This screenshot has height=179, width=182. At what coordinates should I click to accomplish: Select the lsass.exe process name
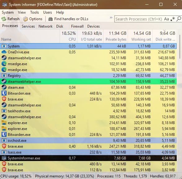[x=15, y=152]
